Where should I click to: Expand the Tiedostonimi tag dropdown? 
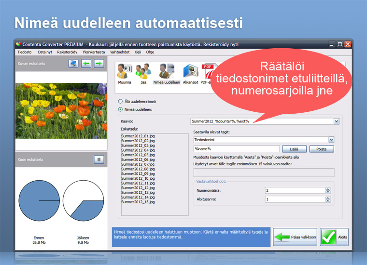tap(331, 140)
